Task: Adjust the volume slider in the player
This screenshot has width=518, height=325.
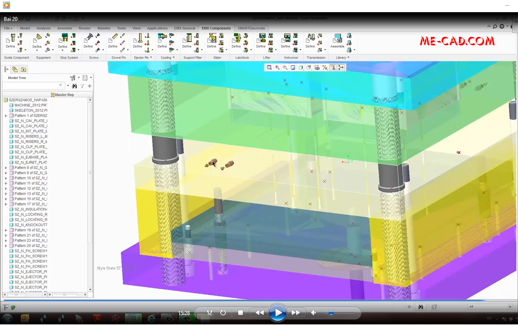Action: coord(332,312)
